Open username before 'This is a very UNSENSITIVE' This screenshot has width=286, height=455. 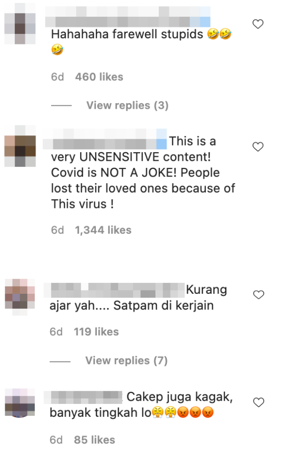coord(105,139)
